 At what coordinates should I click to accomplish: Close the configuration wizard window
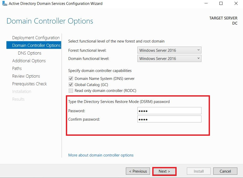click(x=236, y=3)
